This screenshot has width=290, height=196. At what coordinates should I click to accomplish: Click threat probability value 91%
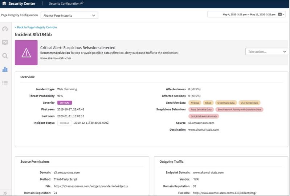(x=60, y=96)
